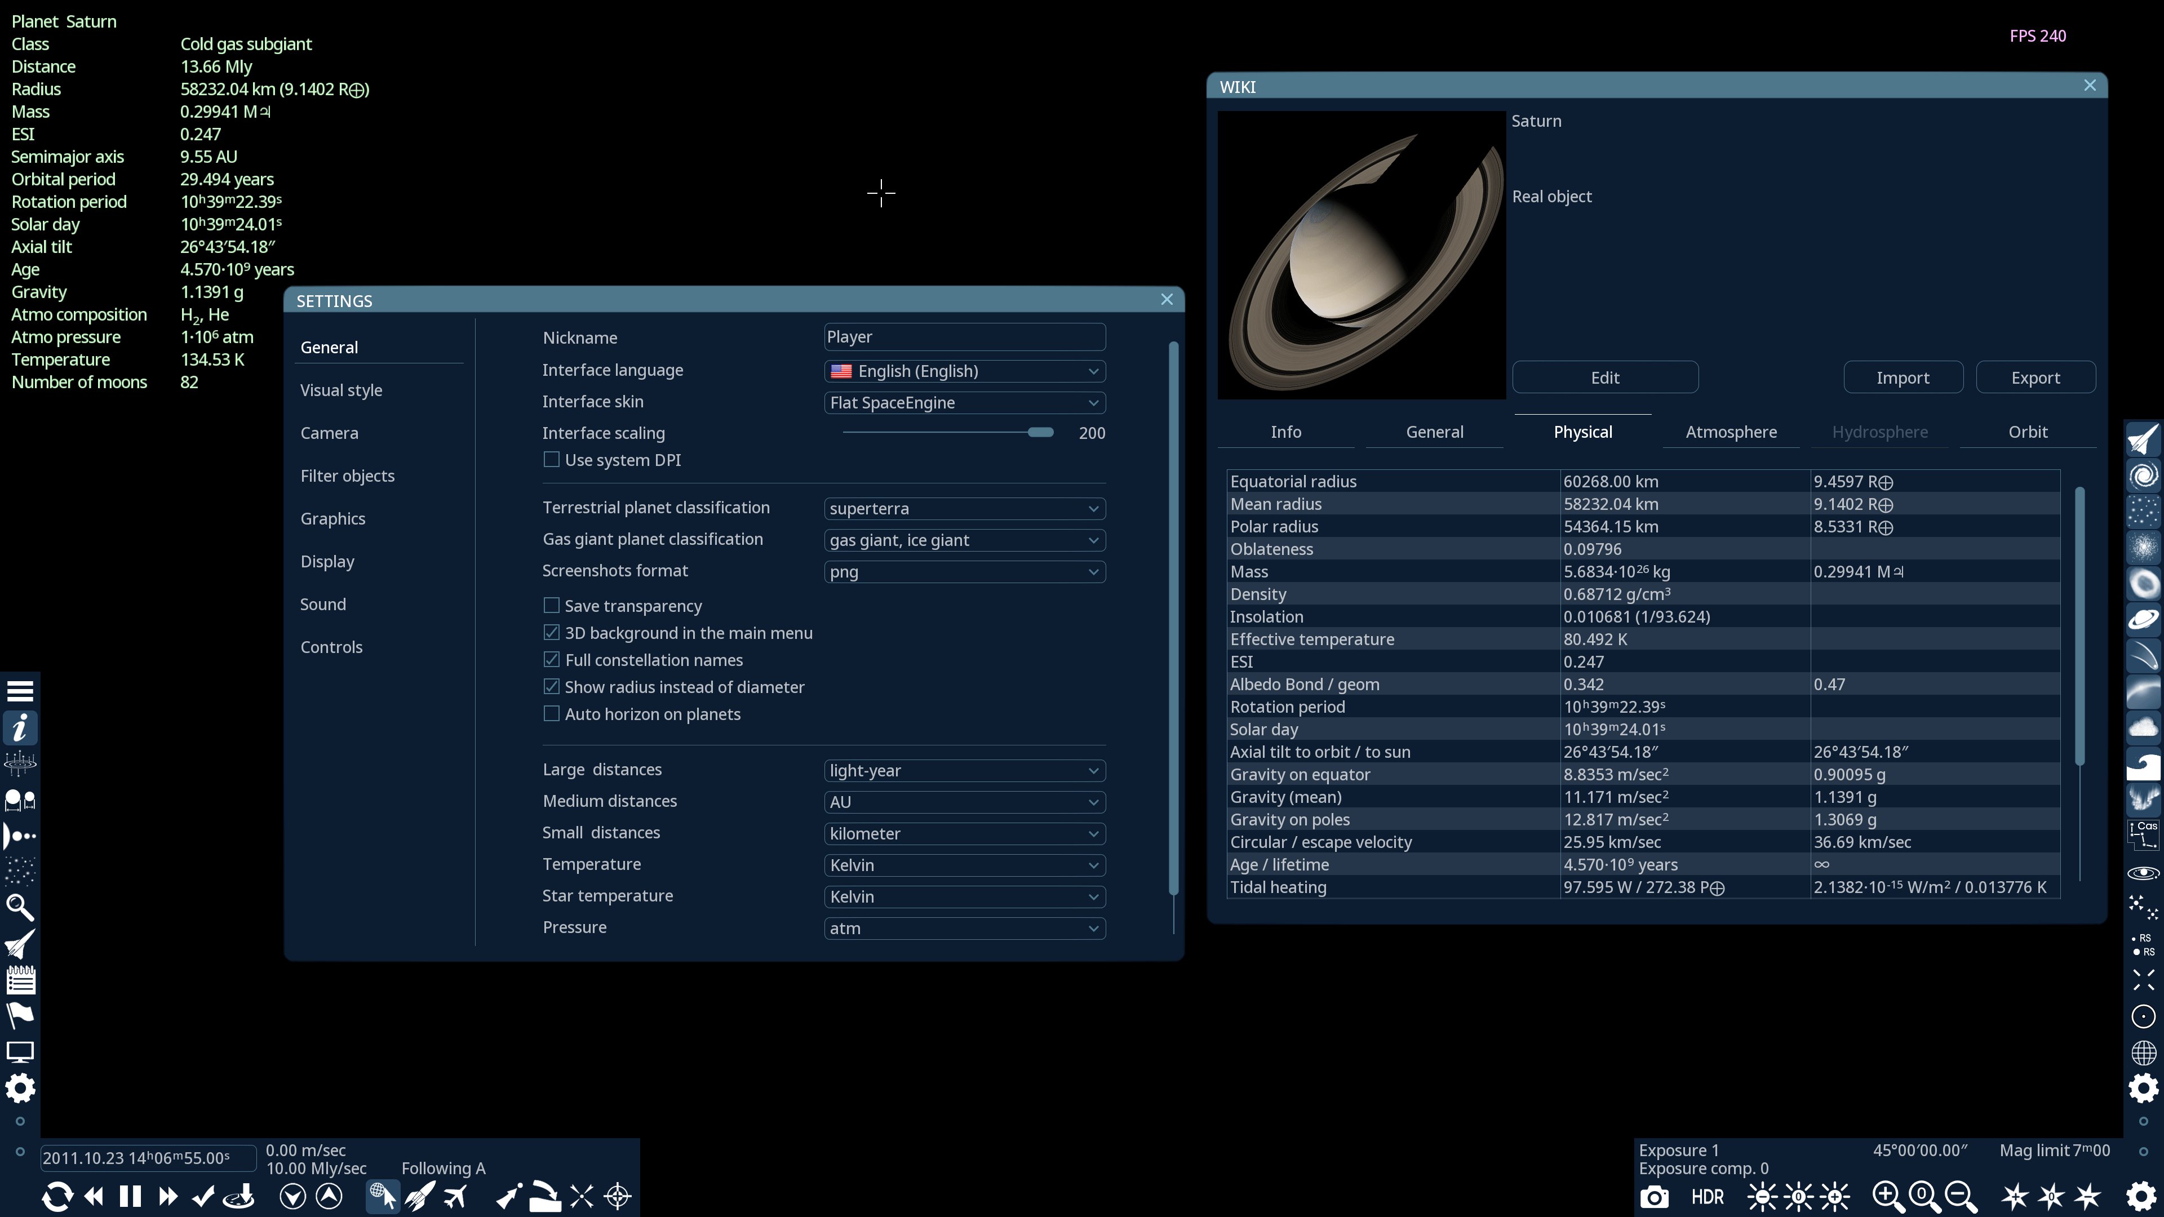This screenshot has width=2164, height=1217.
Task: Click the reverse time flow icon
Action: tap(57, 1196)
